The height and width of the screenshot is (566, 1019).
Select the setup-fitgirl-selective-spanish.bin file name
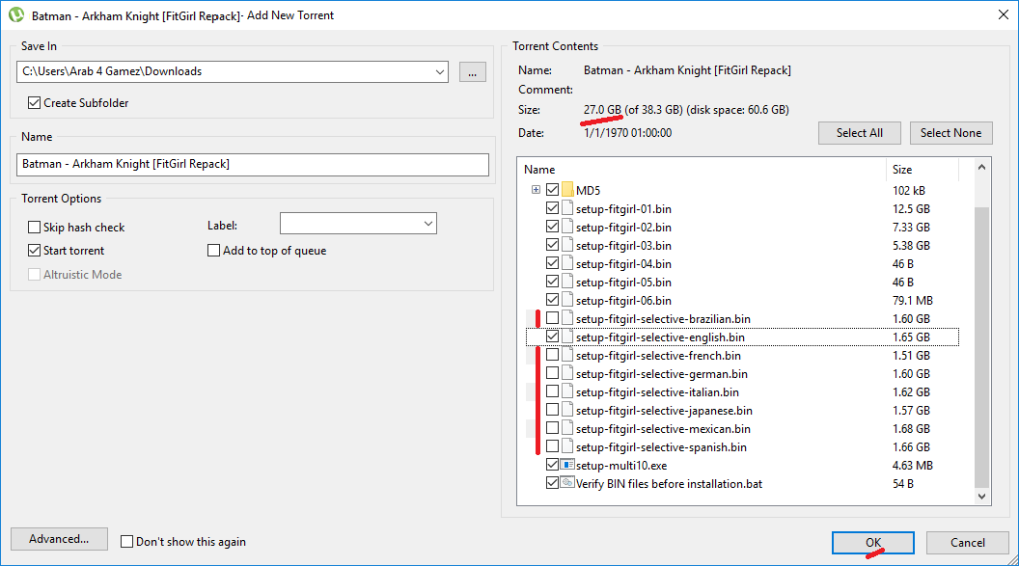click(661, 447)
